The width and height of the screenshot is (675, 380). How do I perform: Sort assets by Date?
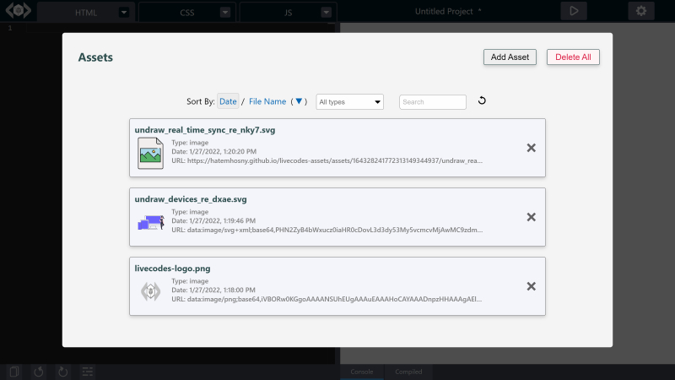pos(228,101)
